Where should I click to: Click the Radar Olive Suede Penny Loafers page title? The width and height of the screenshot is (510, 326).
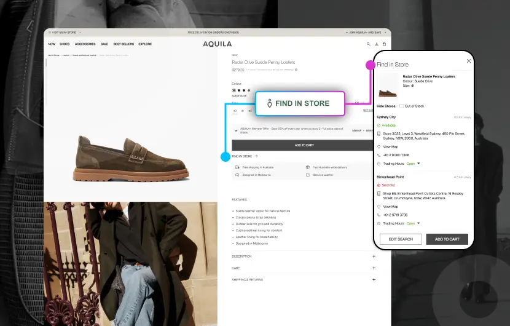(264, 62)
